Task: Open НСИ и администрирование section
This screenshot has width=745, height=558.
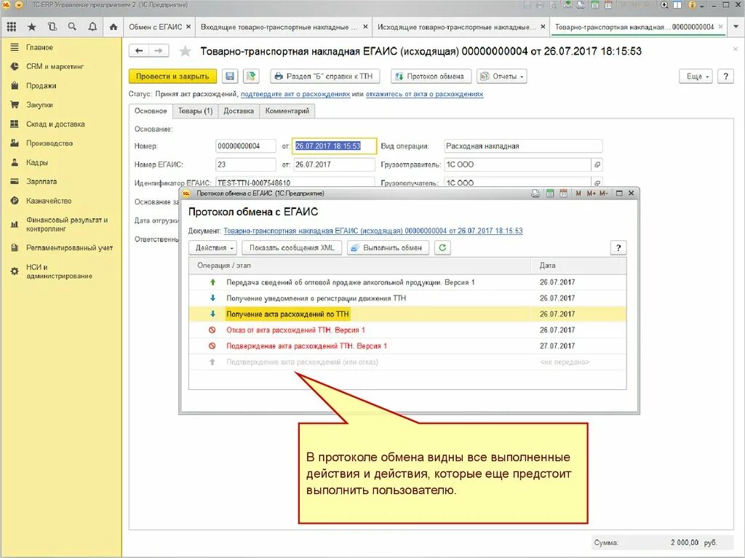Action: pyautogui.click(x=59, y=271)
